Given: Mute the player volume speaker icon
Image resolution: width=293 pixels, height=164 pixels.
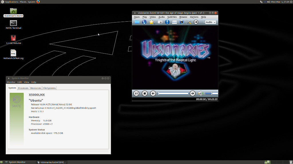Looking at the screenshot, I should point(200,93).
